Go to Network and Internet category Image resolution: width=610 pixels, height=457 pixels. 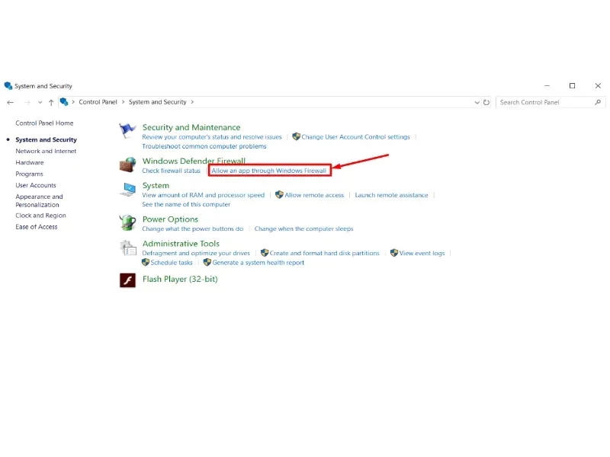(46, 151)
